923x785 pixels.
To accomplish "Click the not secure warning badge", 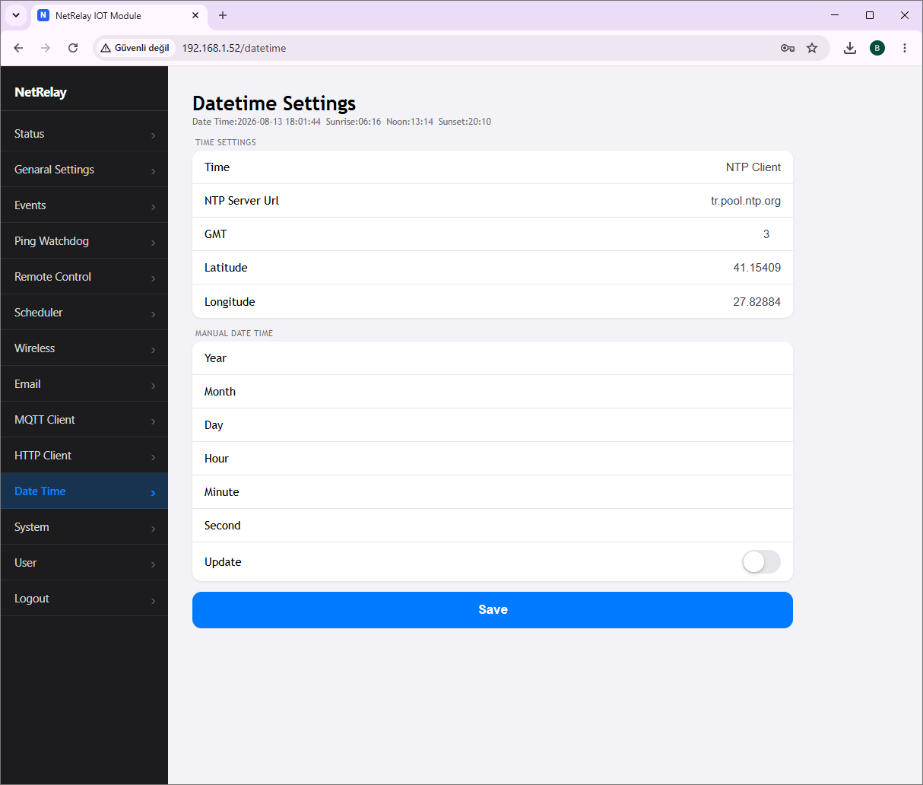I will point(135,48).
